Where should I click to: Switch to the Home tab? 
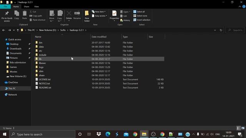tap(16, 7)
